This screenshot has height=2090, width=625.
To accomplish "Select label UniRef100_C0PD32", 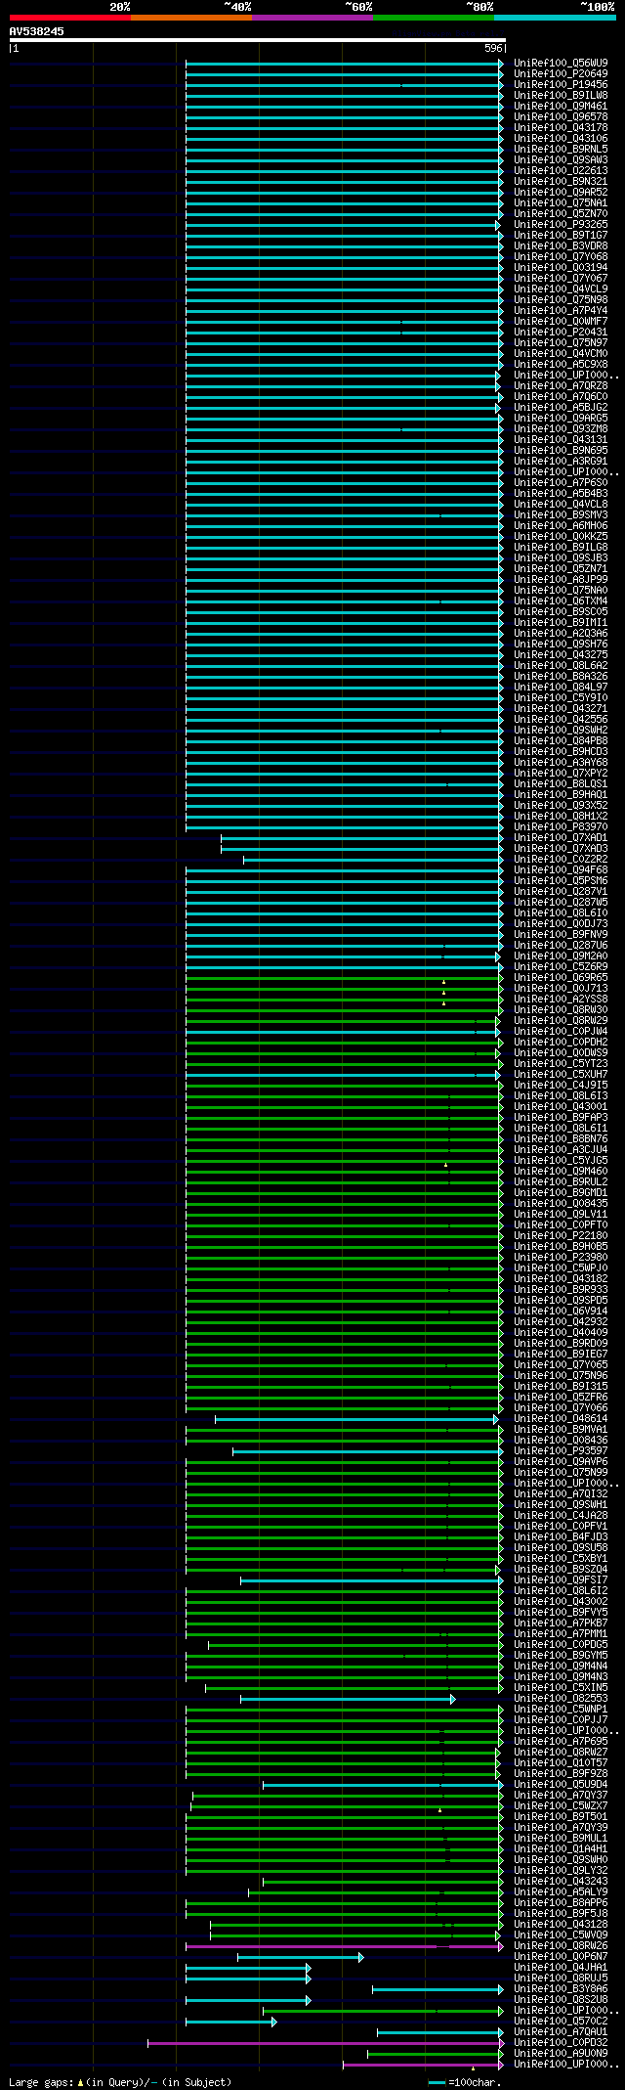I will (561, 2042).
